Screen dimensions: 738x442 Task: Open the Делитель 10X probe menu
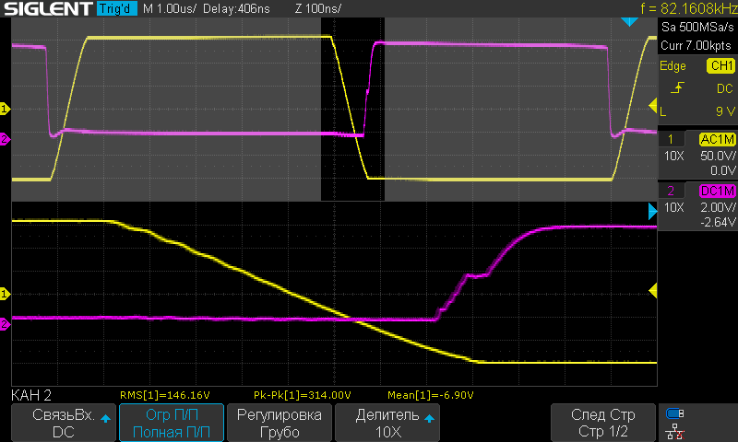387,423
